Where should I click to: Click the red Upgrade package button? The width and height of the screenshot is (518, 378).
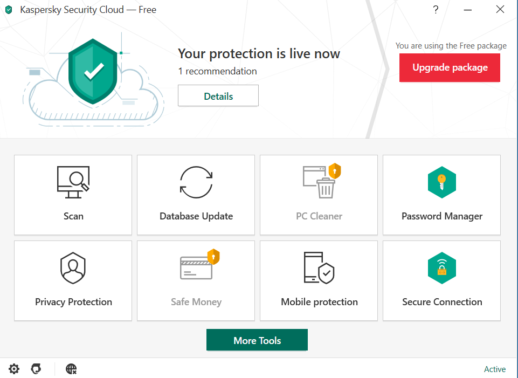pyautogui.click(x=450, y=67)
